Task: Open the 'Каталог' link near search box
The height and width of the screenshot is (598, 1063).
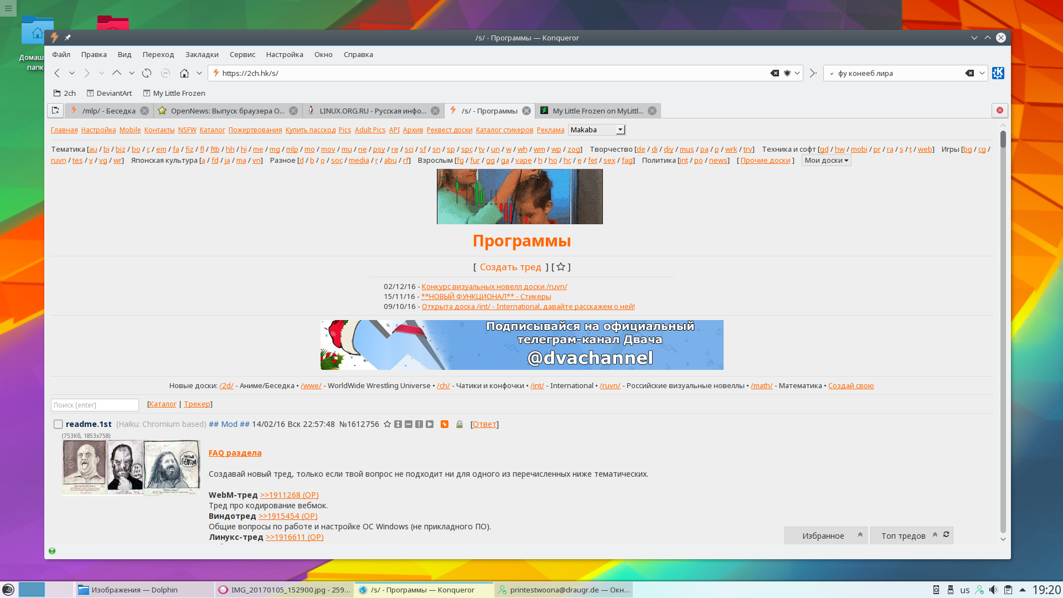Action: coord(163,404)
